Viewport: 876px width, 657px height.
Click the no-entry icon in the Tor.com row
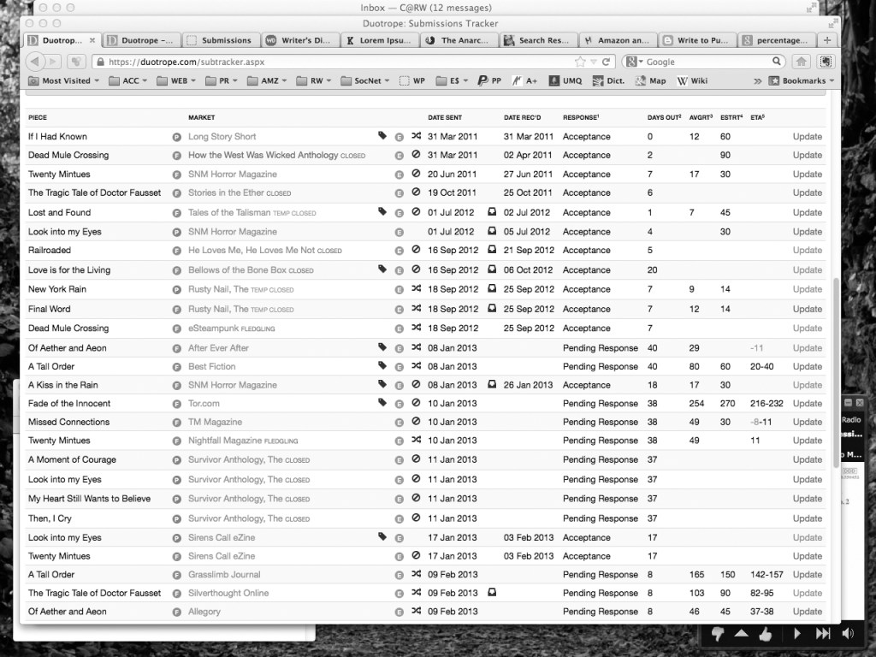click(416, 403)
